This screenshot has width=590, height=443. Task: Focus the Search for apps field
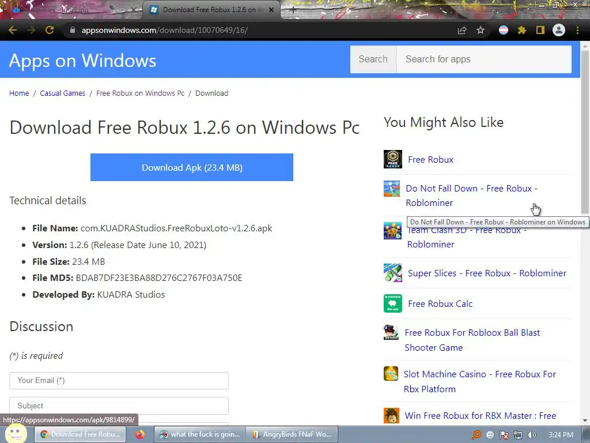coord(484,59)
